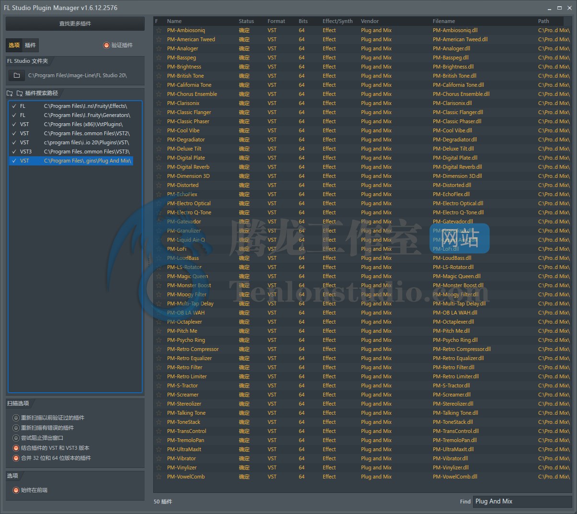Click filename PM-Deluxe Tilt.dll
This screenshot has height=514, width=577.
(453, 149)
